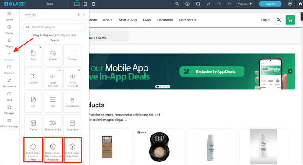This screenshot has width=303, height=165.
Task: Select the Accordion widget tile
Action: point(73,125)
